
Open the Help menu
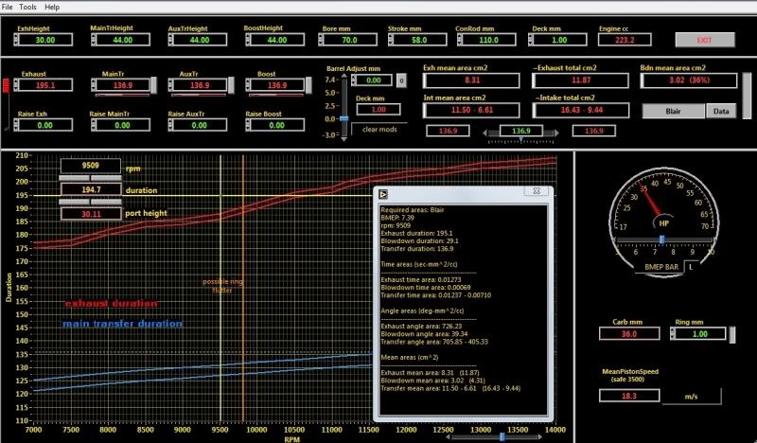(52, 7)
